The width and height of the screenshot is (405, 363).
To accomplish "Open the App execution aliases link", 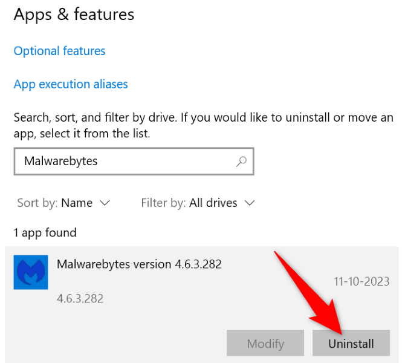I will tap(71, 84).
